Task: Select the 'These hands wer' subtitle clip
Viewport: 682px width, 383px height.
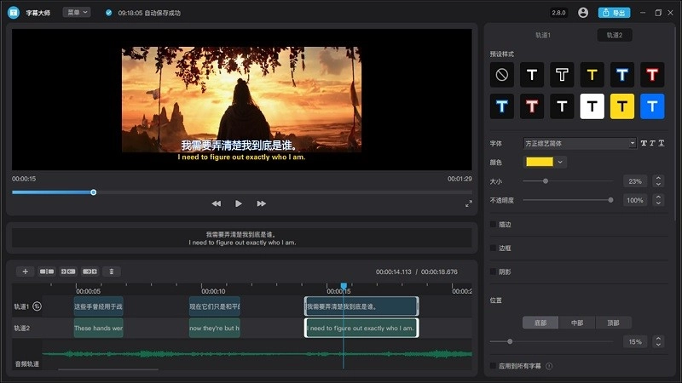Action: pyautogui.click(x=98, y=328)
